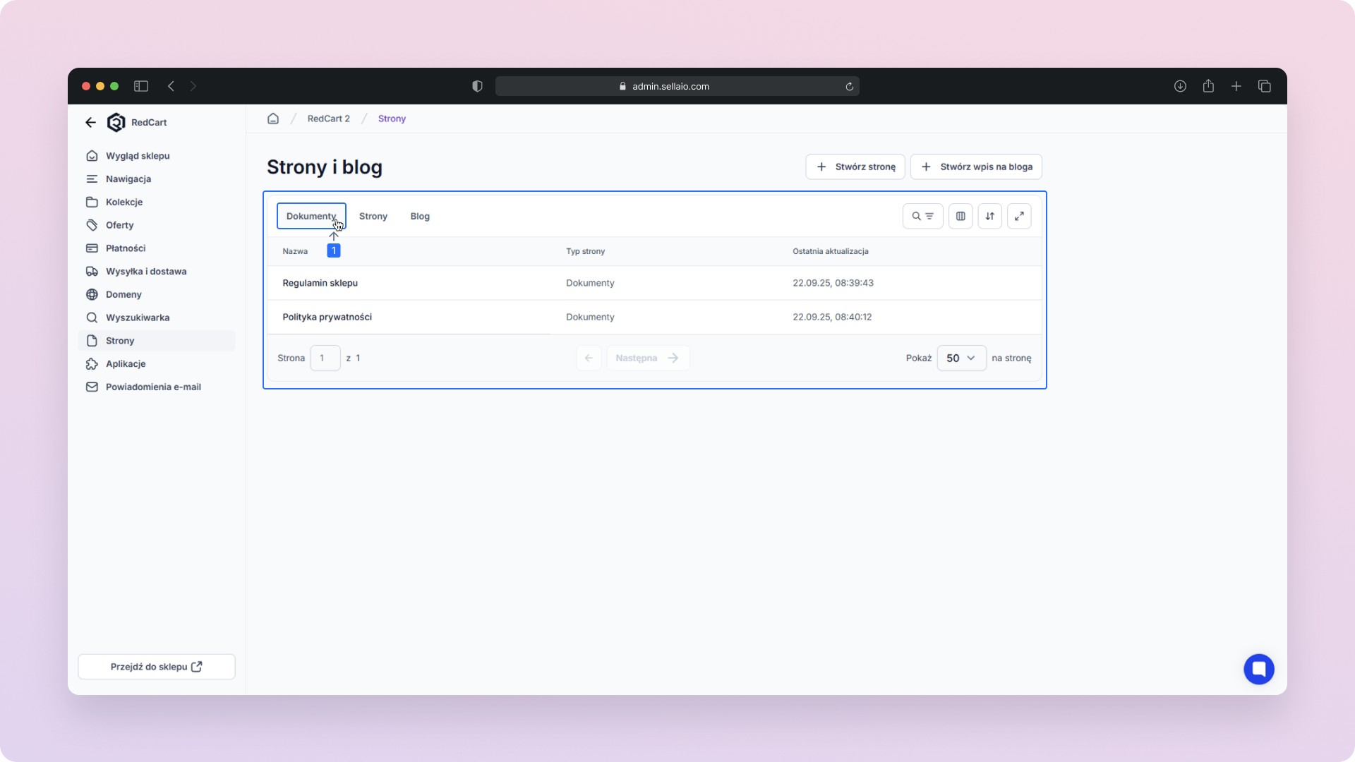Open Wysyłka i dostawa in sidebar
This screenshot has height=762, width=1355.
(x=146, y=272)
